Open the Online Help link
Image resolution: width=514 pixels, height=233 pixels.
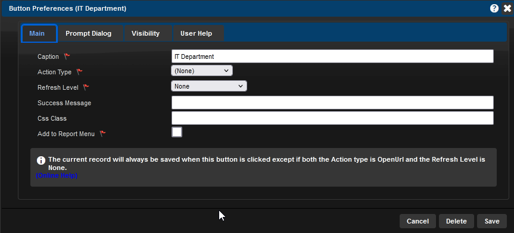tap(57, 176)
